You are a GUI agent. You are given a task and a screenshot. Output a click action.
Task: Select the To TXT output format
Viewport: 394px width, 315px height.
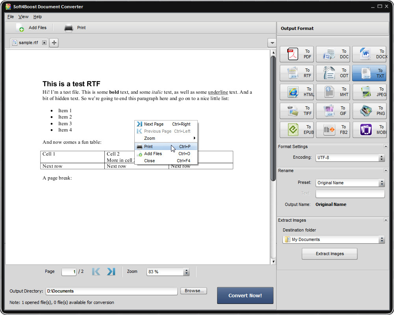[369, 73]
